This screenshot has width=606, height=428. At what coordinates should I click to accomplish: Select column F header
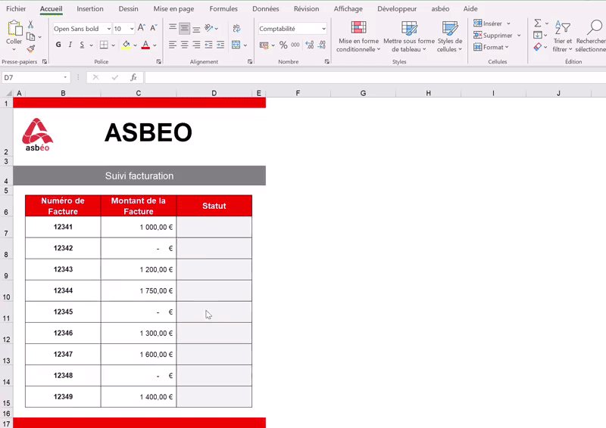[298, 93]
